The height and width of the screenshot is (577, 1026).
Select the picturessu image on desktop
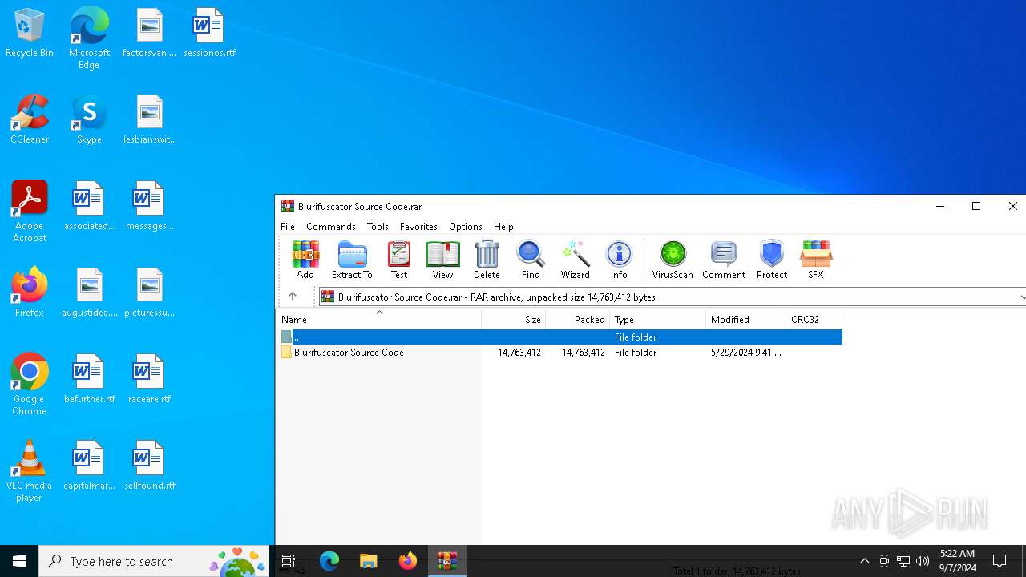coord(149,293)
